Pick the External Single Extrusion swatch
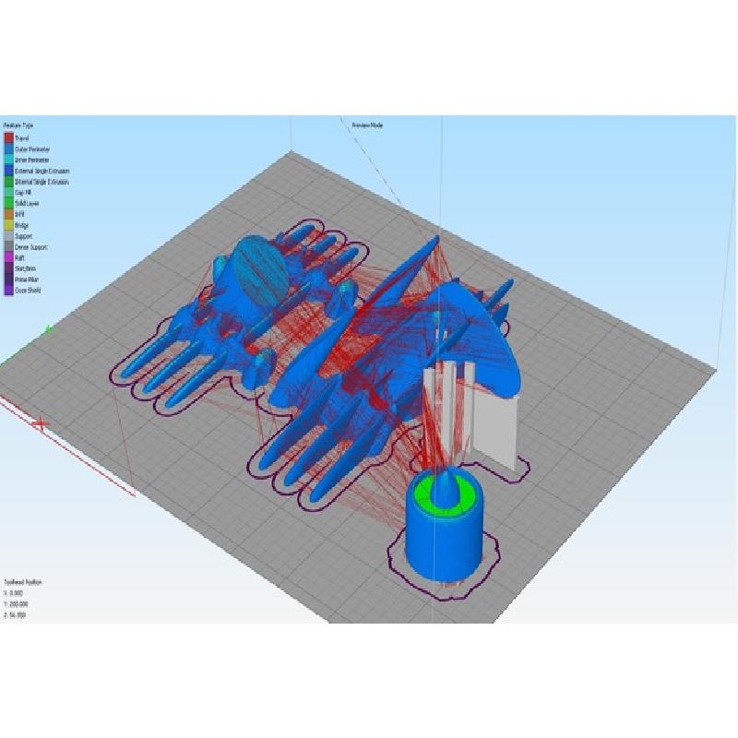This screenshot has width=738, height=738. 9,171
